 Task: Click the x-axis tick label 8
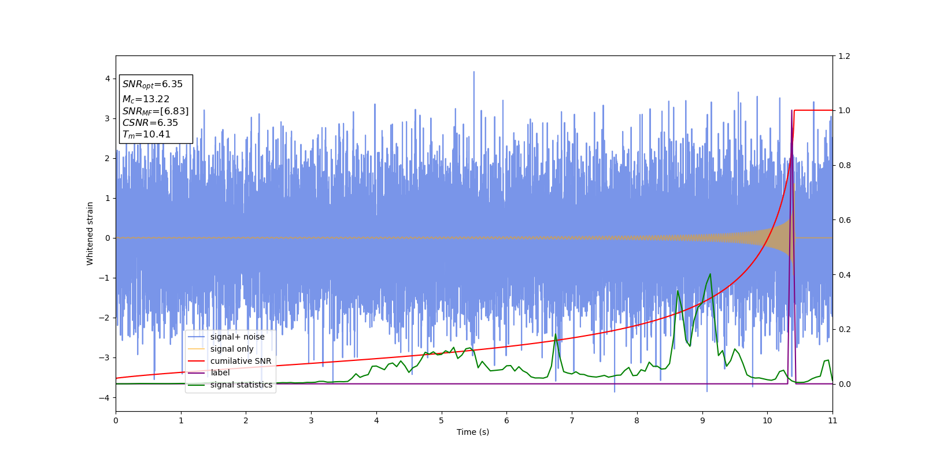click(x=637, y=420)
